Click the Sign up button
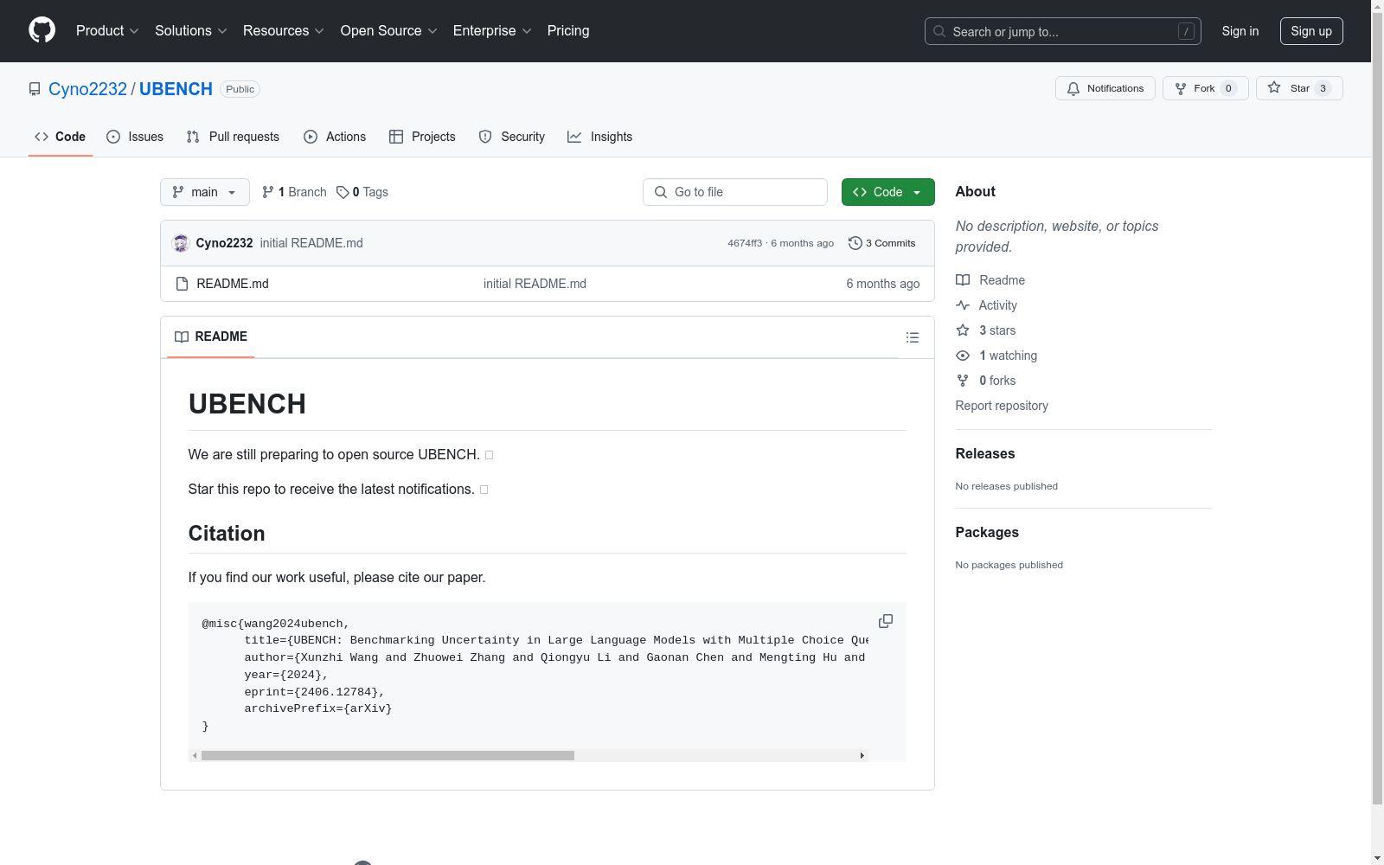The image size is (1384, 865). pyautogui.click(x=1311, y=31)
